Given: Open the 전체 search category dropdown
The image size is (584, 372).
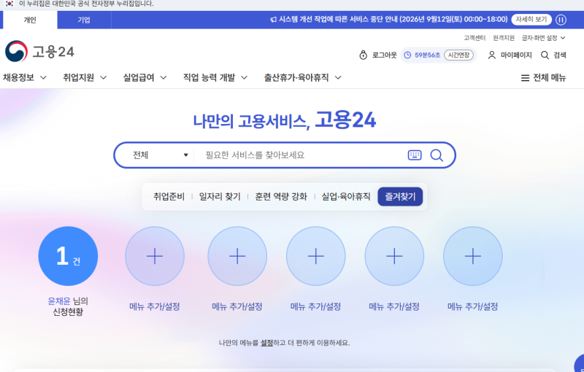Looking at the screenshot, I should [160, 155].
